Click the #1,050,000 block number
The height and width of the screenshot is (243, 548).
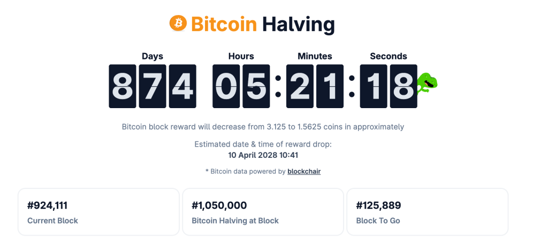[219, 206]
